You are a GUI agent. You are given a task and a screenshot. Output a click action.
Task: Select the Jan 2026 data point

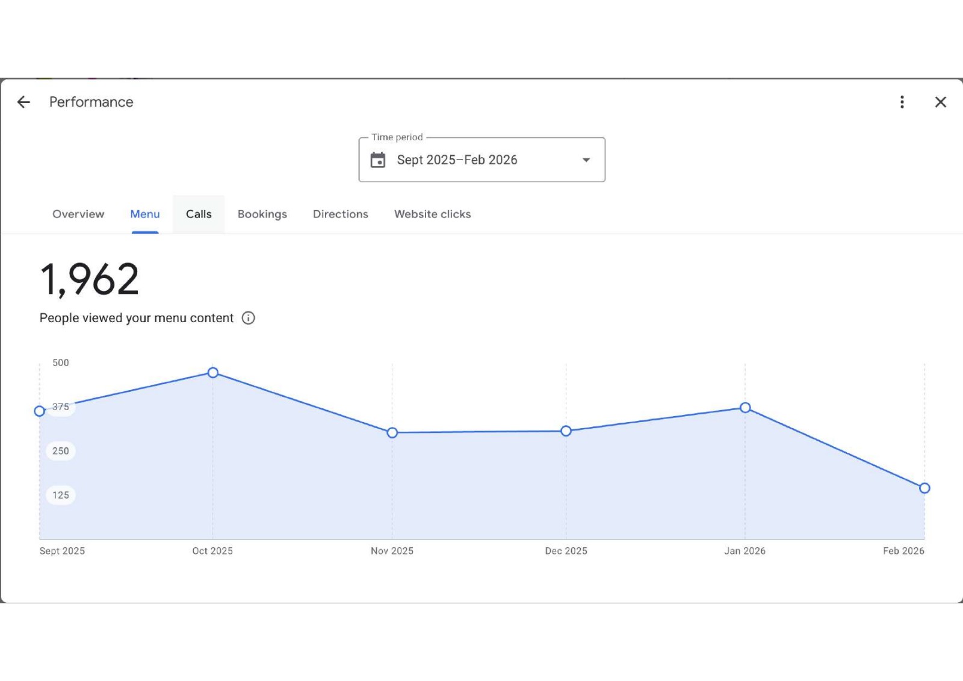pyautogui.click(x=745, y=408)
